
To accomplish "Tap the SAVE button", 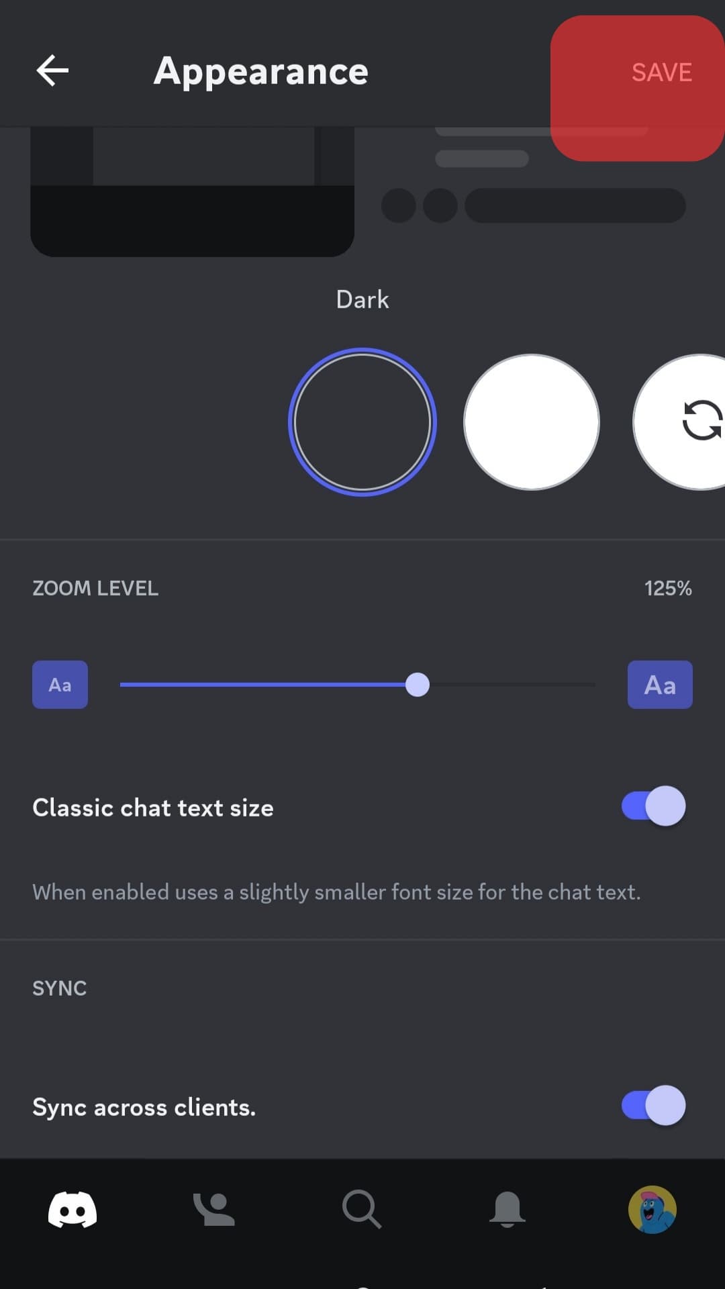I will click(661, 73).
